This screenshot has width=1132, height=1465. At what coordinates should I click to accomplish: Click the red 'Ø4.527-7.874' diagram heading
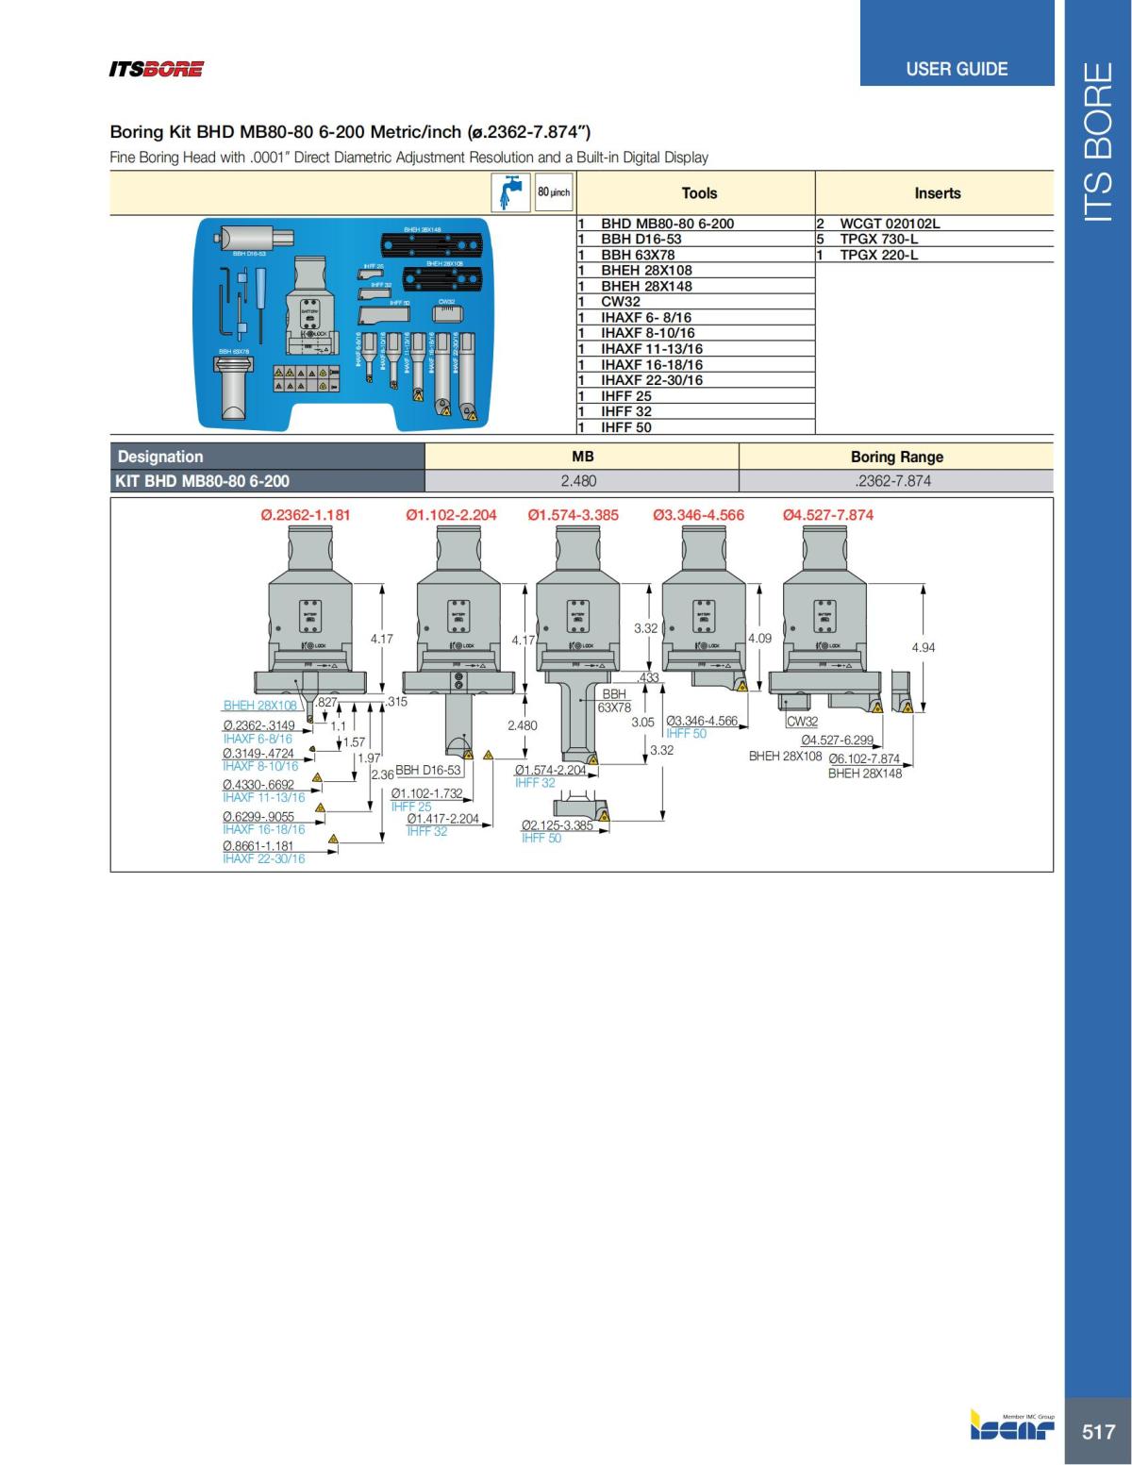[828, 515]
